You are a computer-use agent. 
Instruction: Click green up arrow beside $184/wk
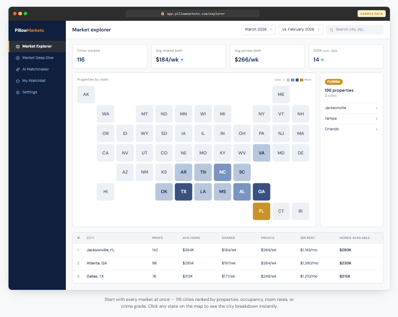point(182,60)
